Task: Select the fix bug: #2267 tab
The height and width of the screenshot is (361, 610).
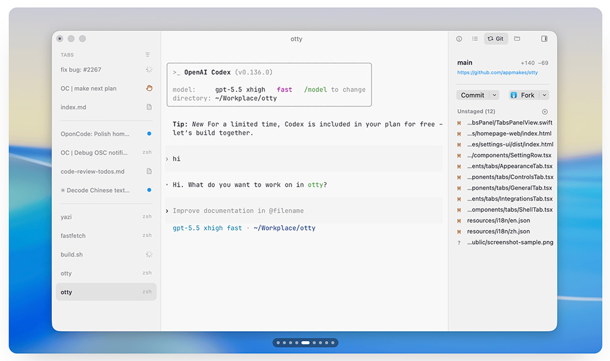Action: 106,70
